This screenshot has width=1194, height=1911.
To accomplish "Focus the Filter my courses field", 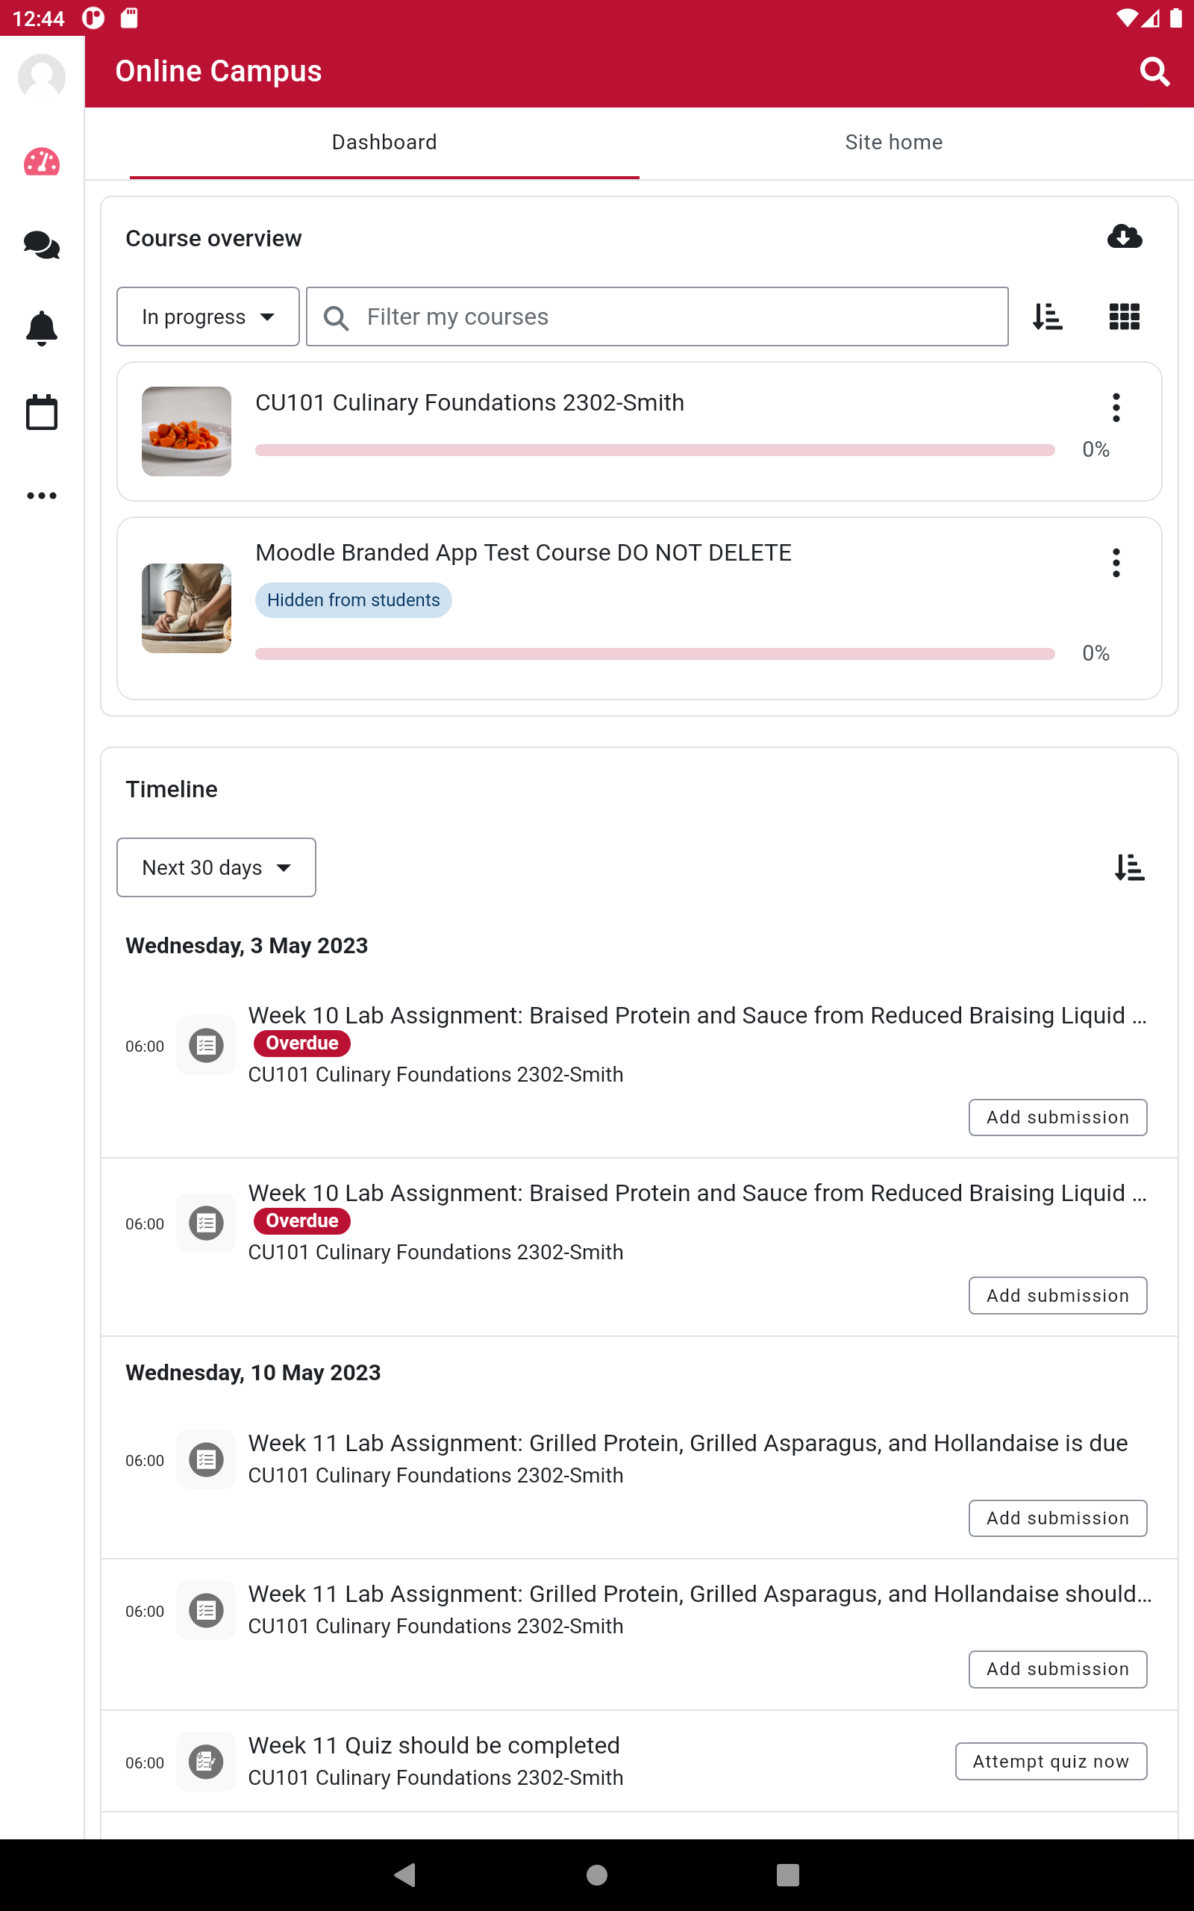I will point(657,317).
